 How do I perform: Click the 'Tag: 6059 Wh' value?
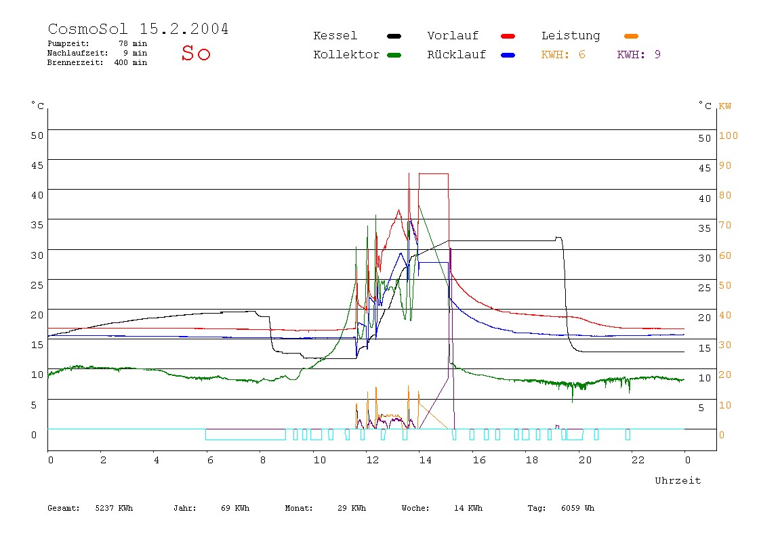[x=560, y=508]
